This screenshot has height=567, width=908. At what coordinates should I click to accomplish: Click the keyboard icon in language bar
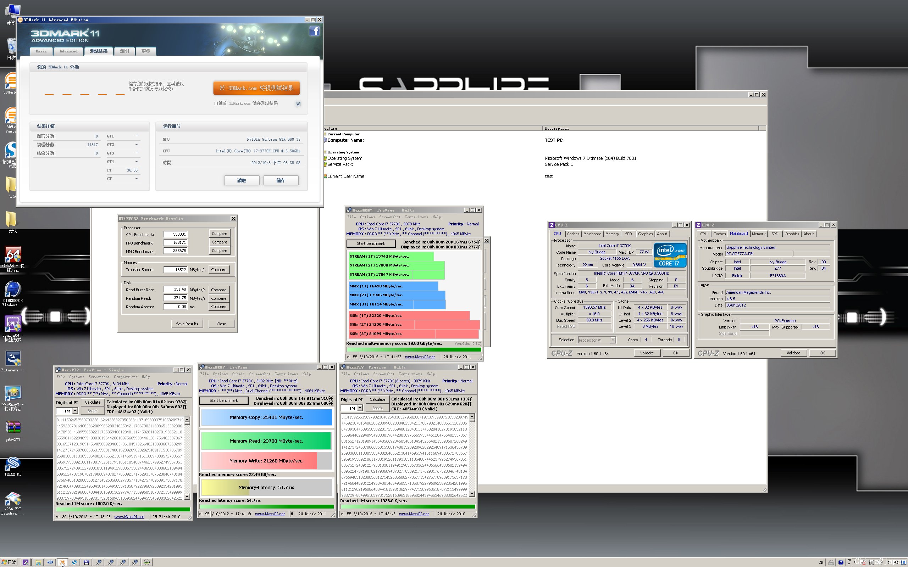[x=831, y=562]
